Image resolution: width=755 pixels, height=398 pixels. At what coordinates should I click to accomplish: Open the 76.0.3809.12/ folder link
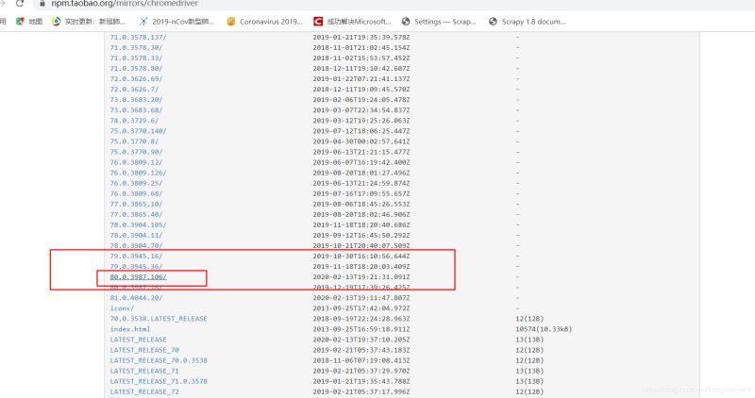136,162
